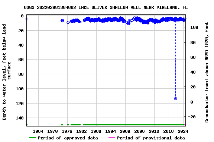Click x-axis year label 2000

pyautogui.click(x=125, y=131)
